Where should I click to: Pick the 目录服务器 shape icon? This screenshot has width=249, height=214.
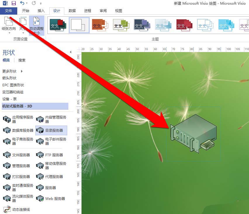tap(40, 130)
